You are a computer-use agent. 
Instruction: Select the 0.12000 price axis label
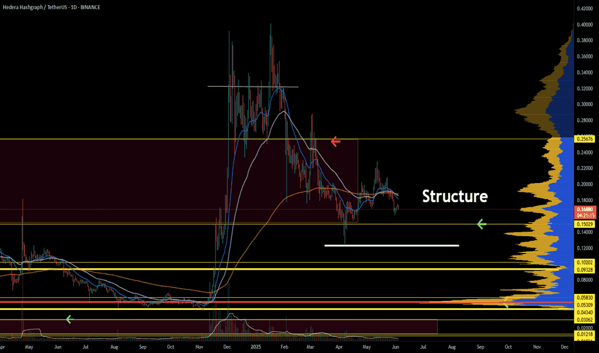click(584, 248)
